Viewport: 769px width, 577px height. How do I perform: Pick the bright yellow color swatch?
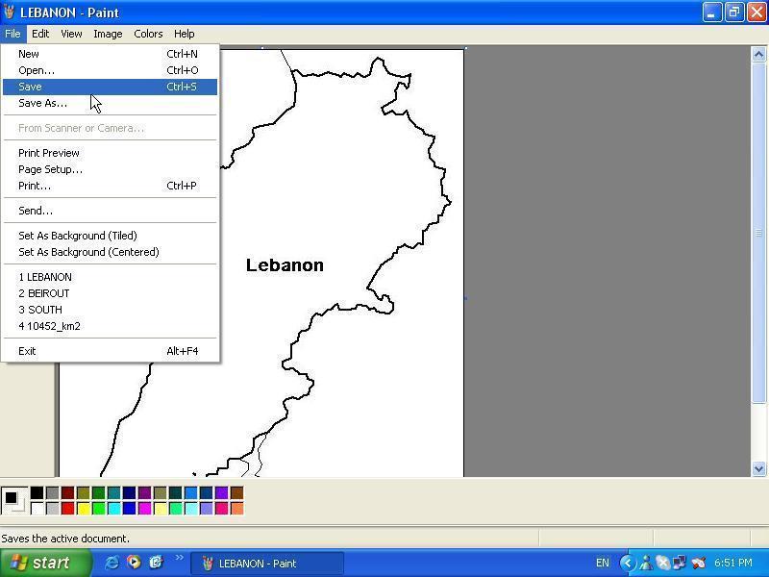coord(84,509)
